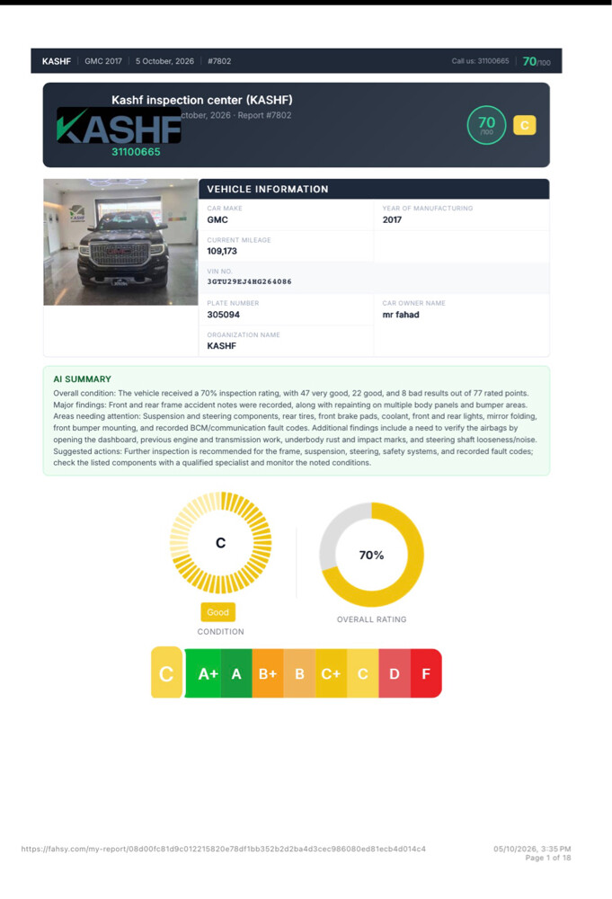Image resolution: width=612 pixels, height=899 pixels.
Task: Click the CAR OWNER NAME field label
Action: click(x=413, y=303)
